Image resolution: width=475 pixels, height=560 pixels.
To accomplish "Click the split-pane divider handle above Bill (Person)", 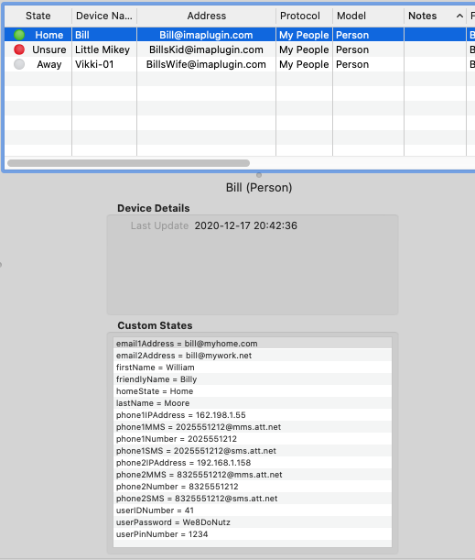I will [259, 175].
